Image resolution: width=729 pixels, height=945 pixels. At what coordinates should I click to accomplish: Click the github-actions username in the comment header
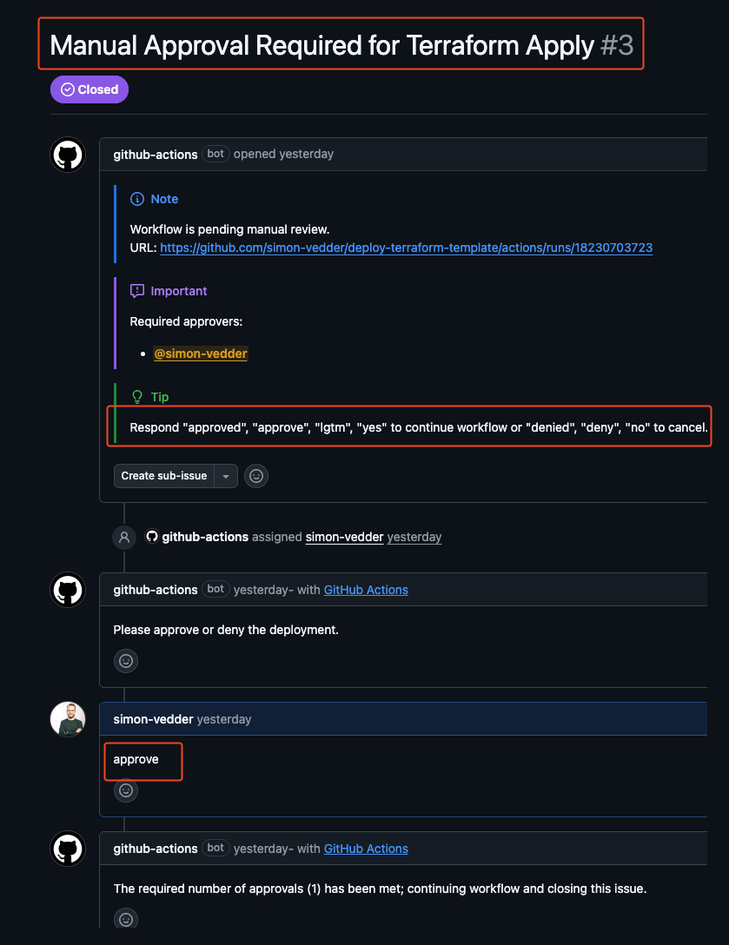(155, 154)
